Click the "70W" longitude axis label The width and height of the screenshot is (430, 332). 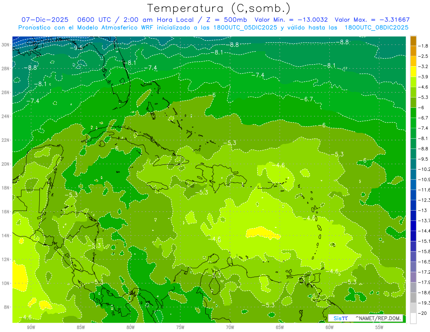[230, 327]
